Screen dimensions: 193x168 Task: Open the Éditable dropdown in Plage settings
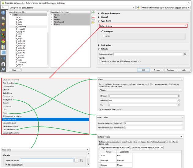140,90
